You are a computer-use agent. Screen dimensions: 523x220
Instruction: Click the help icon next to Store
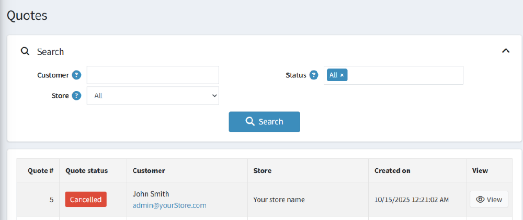tap(76, 96)
